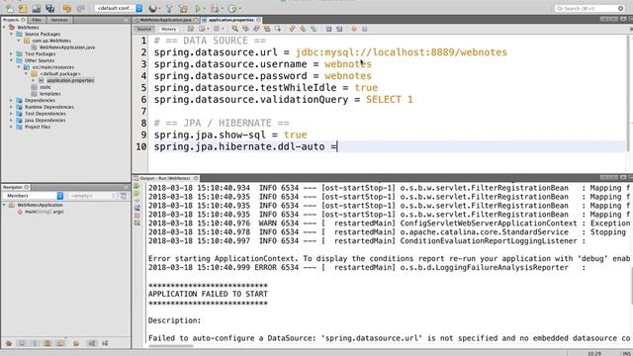Click the globe browser selector icon
Image resolution: width=633 pixels, height=356 pixels.
[152, 8]
